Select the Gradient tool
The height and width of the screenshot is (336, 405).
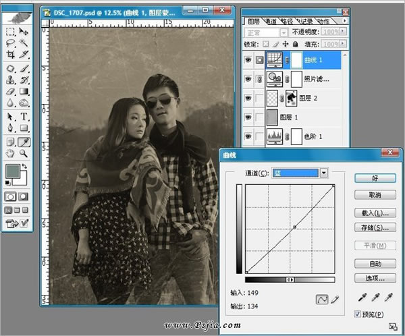pos(24,92)
